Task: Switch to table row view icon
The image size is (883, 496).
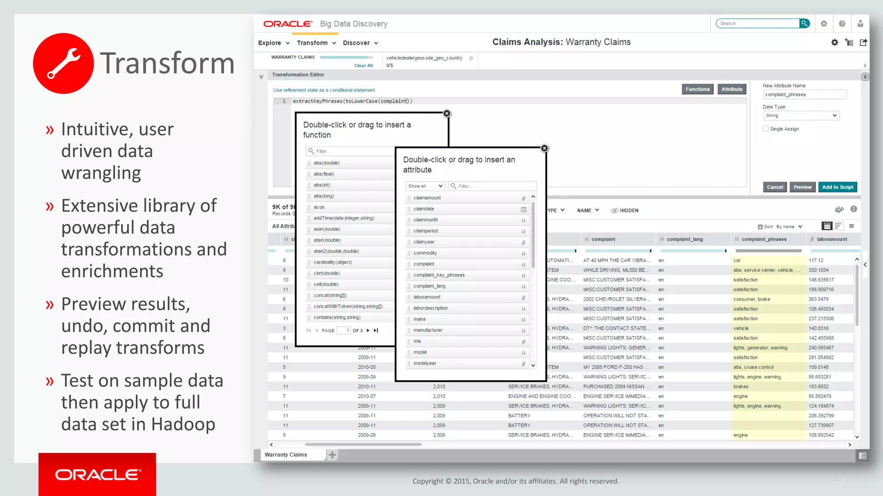Action: click(x=827, y=226)
